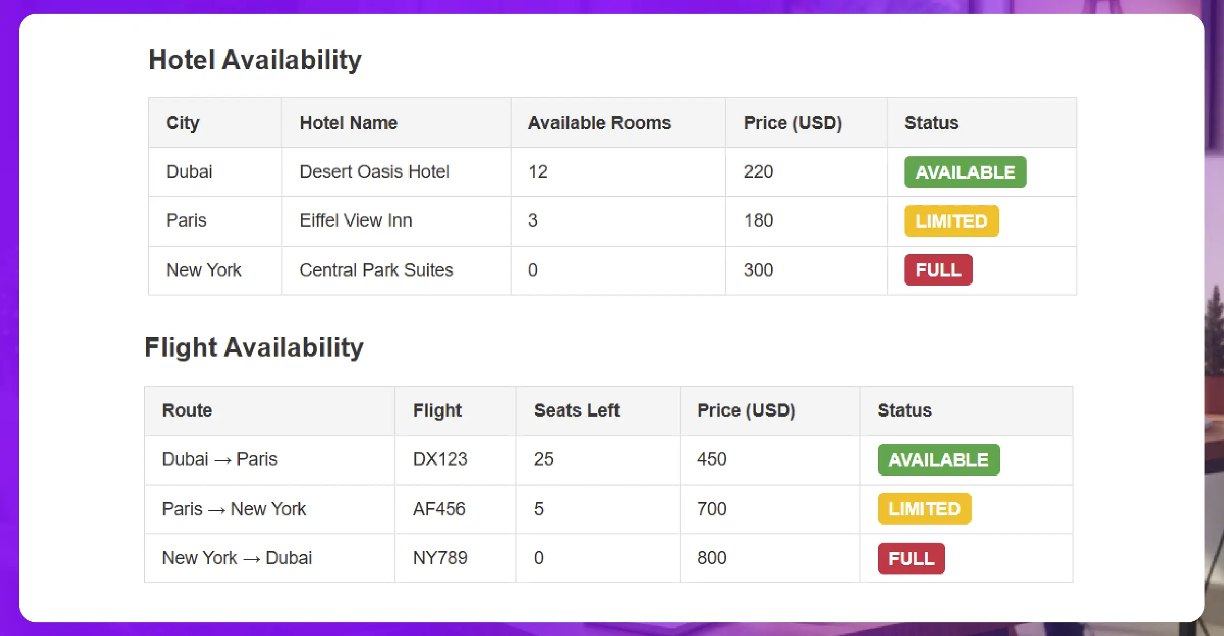Select the Hotel Name column header
1224x636 pixels.
coord(348,123)
